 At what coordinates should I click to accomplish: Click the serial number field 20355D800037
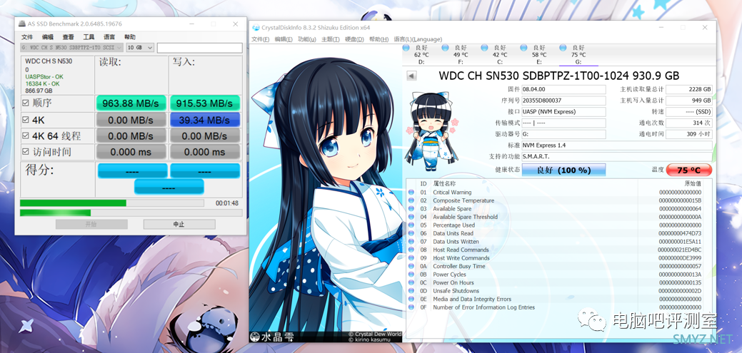pos(563,101)
